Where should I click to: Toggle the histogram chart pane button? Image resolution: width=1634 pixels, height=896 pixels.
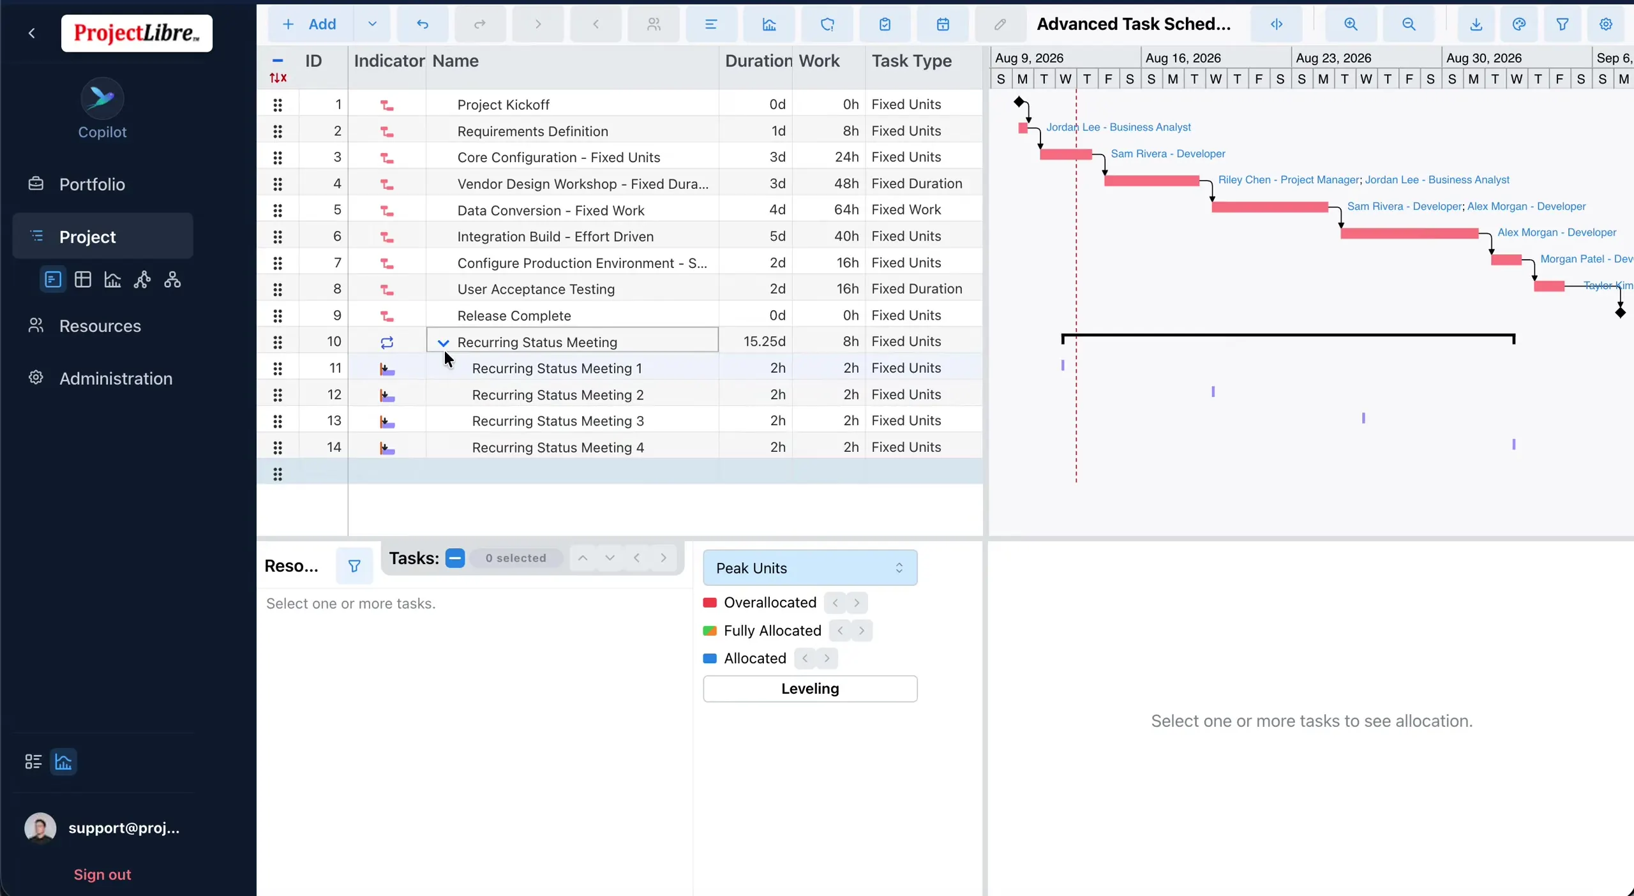[x=63, y=761]
